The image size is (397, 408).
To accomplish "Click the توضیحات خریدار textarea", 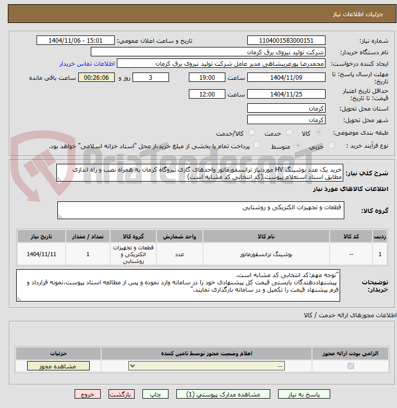I will pos(178,285).
